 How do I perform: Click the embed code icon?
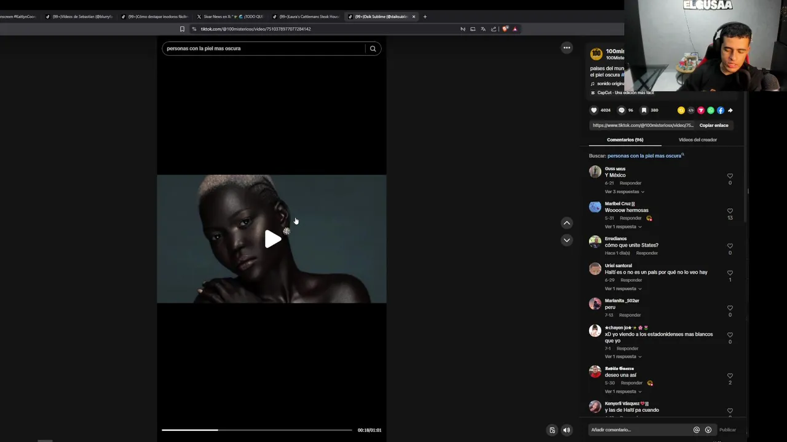point(690,110)
